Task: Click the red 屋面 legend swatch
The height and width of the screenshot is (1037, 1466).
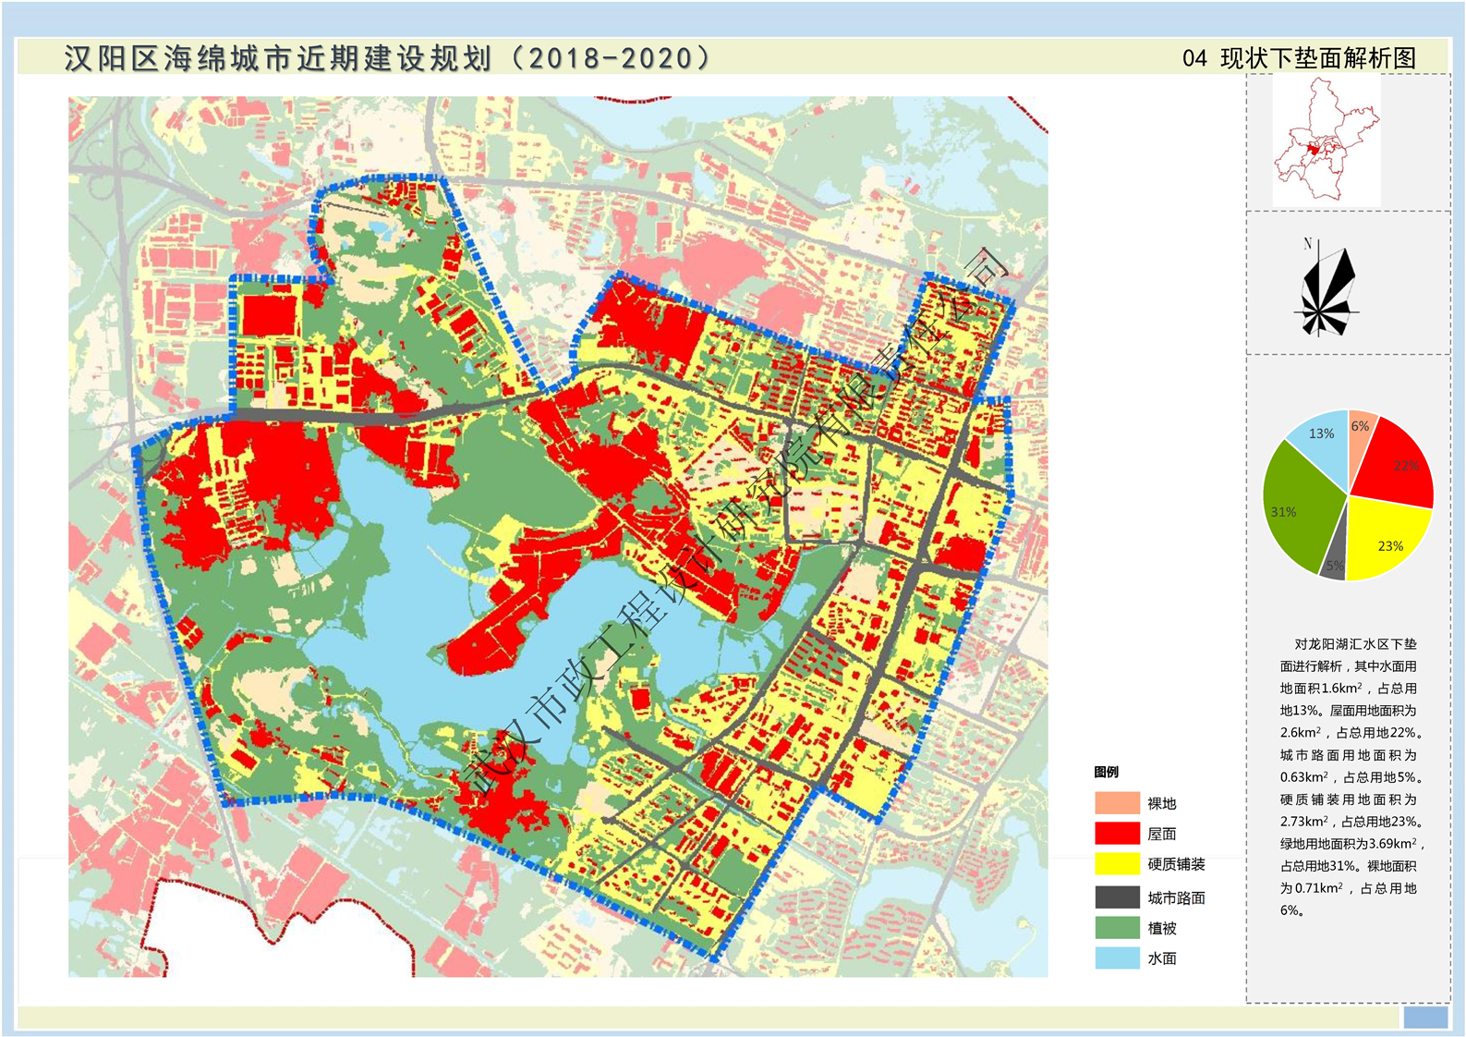Action: pyautogui.click(x=1117, y=833)
